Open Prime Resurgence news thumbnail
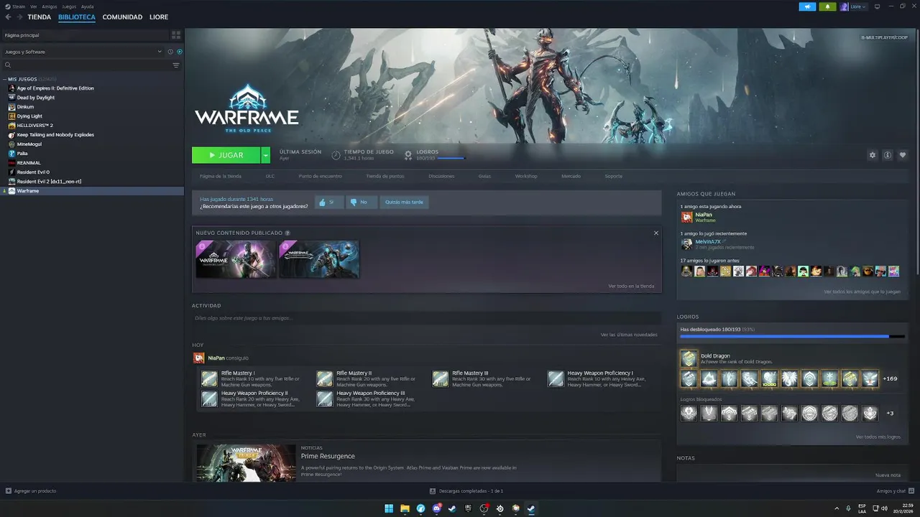Viewport: 920px width, 517px height. (246, 462)
